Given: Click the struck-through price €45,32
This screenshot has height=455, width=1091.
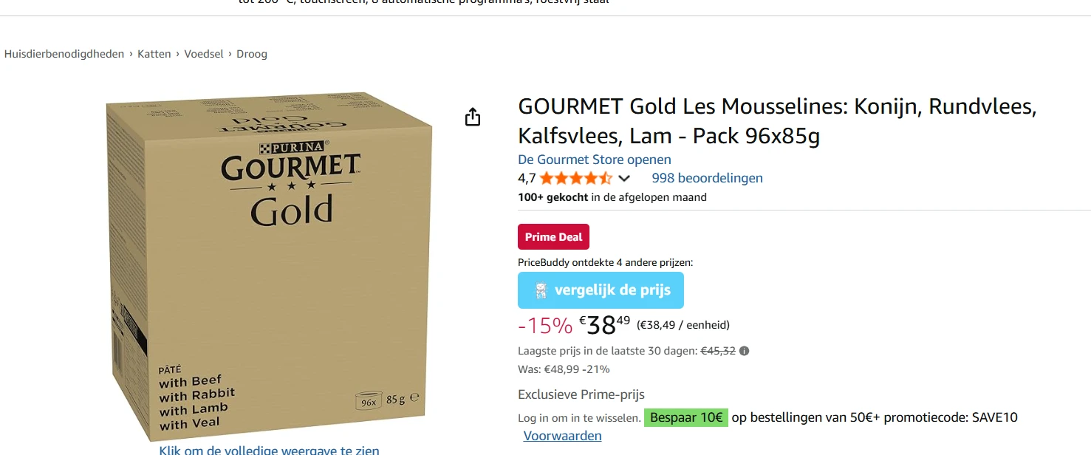Looking at the screenshot, I should click(x=719, y=351).
